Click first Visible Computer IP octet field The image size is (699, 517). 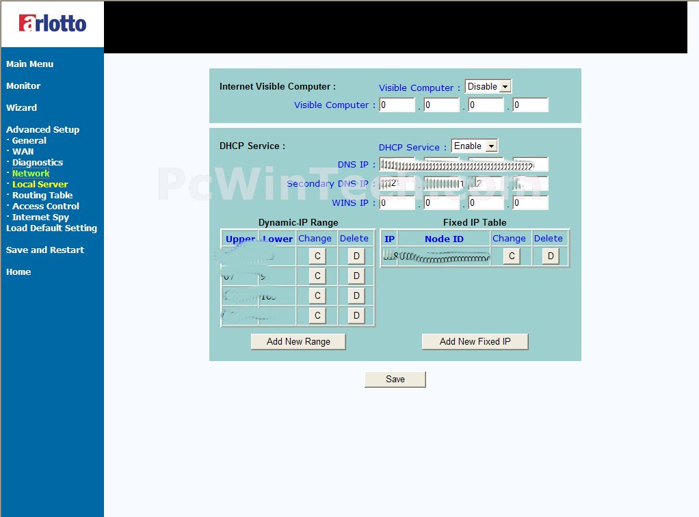397,105
